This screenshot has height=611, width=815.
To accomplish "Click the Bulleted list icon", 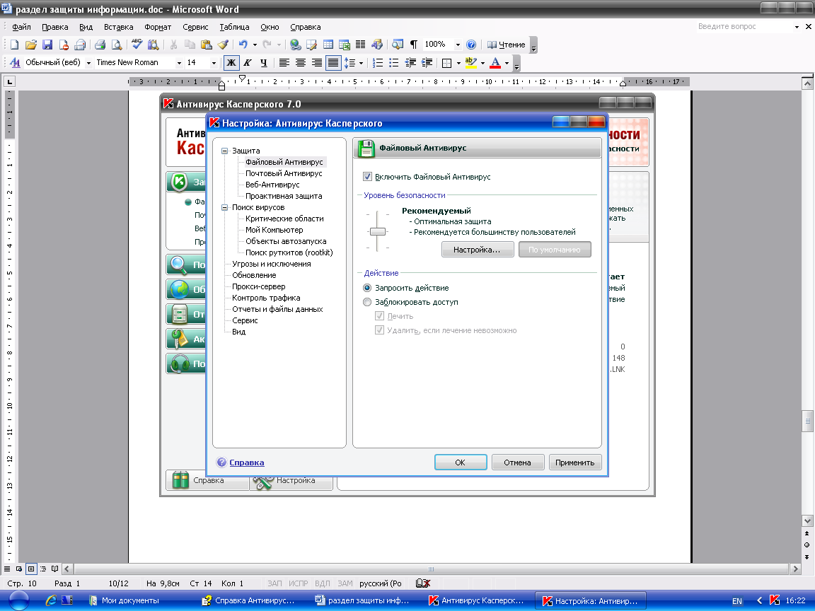I will point(394,63).
